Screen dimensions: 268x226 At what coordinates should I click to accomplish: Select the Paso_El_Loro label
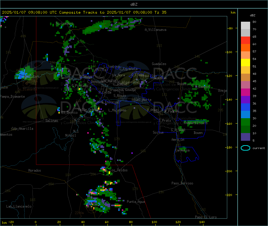[206, 217]
